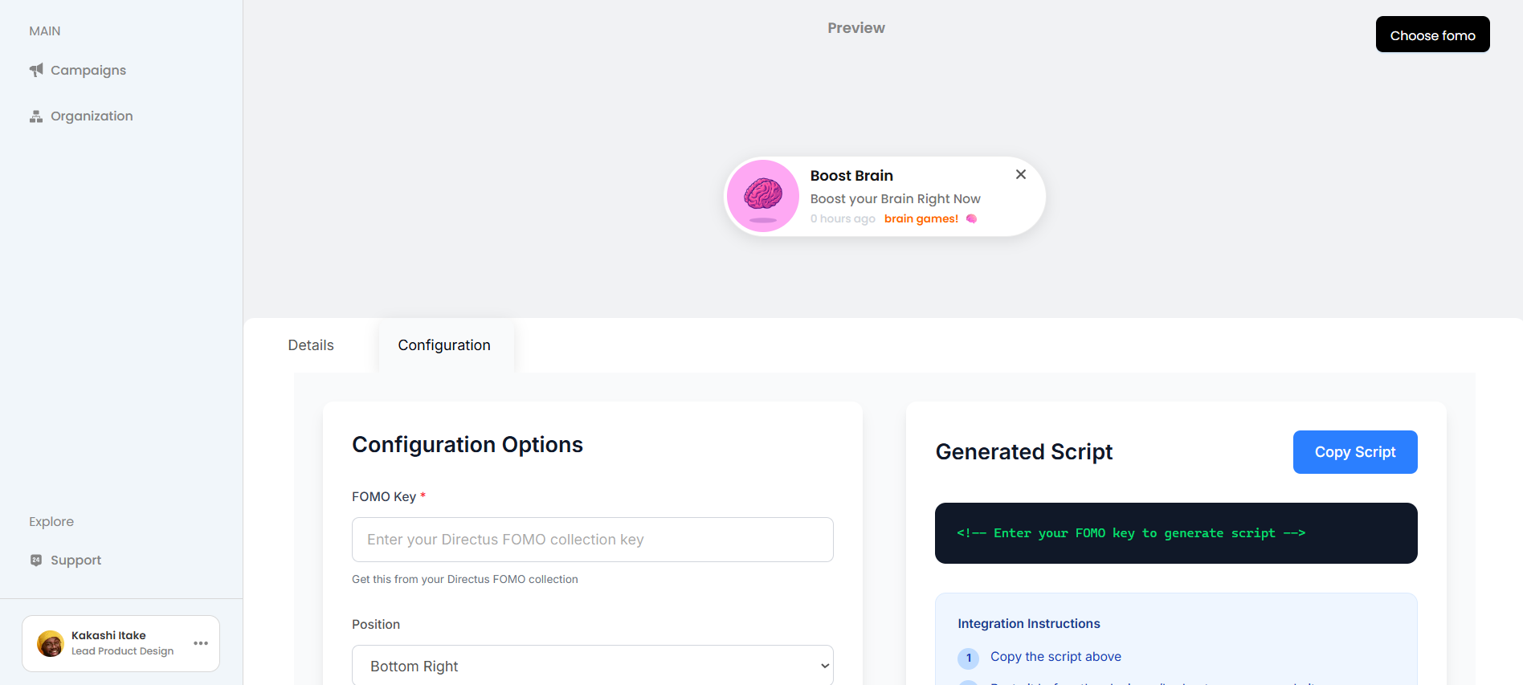
Task: Open the three-dot menu on user card
Action: click(201, 643)
